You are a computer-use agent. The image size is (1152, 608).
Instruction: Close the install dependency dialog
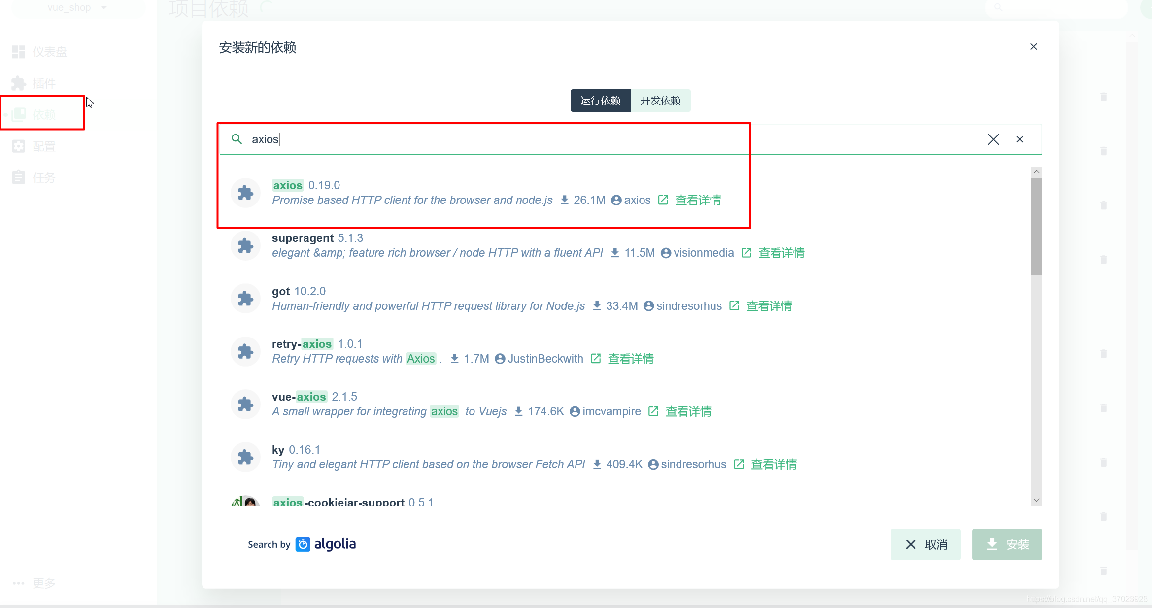pos(1033,47)
